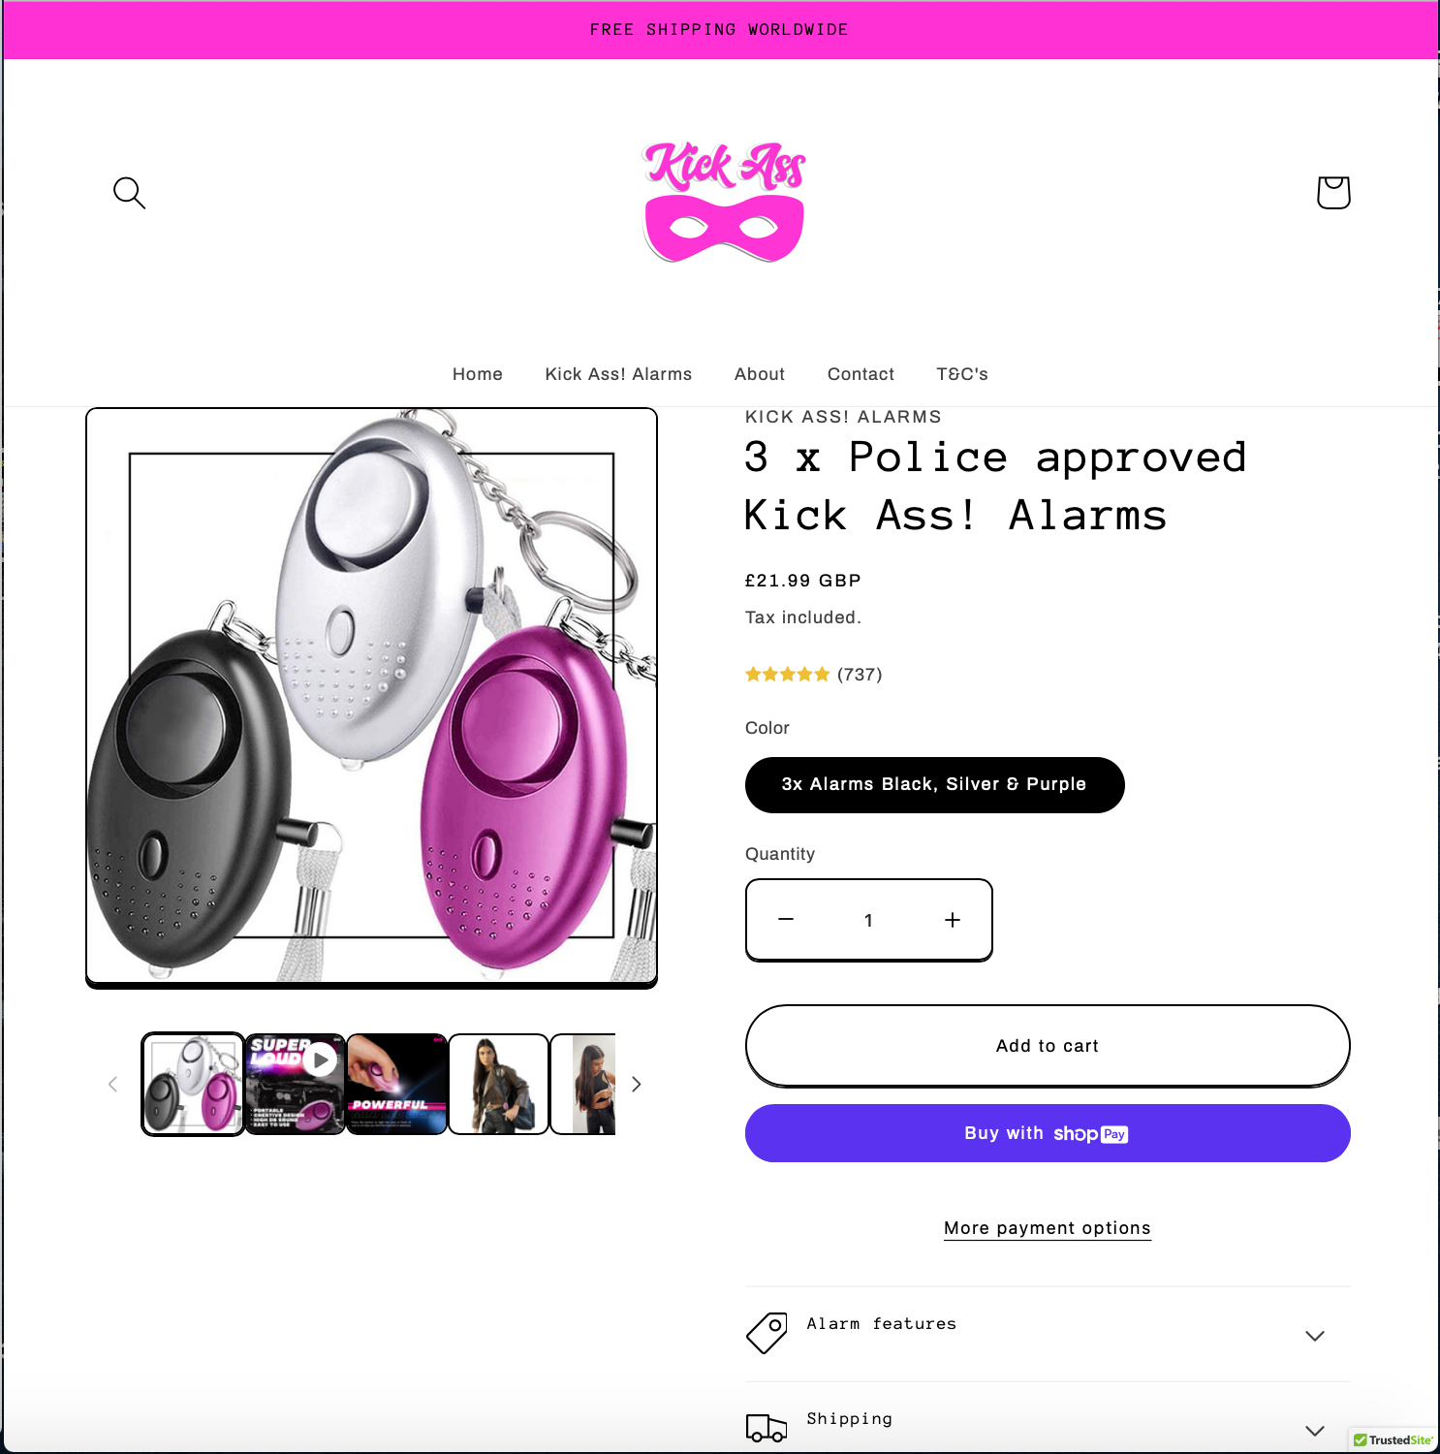The height and width of the screenshot is (1454, 1440).
Task: Select 3x Alarms Black, Silver & Purple option
Action: click(934, 784)
